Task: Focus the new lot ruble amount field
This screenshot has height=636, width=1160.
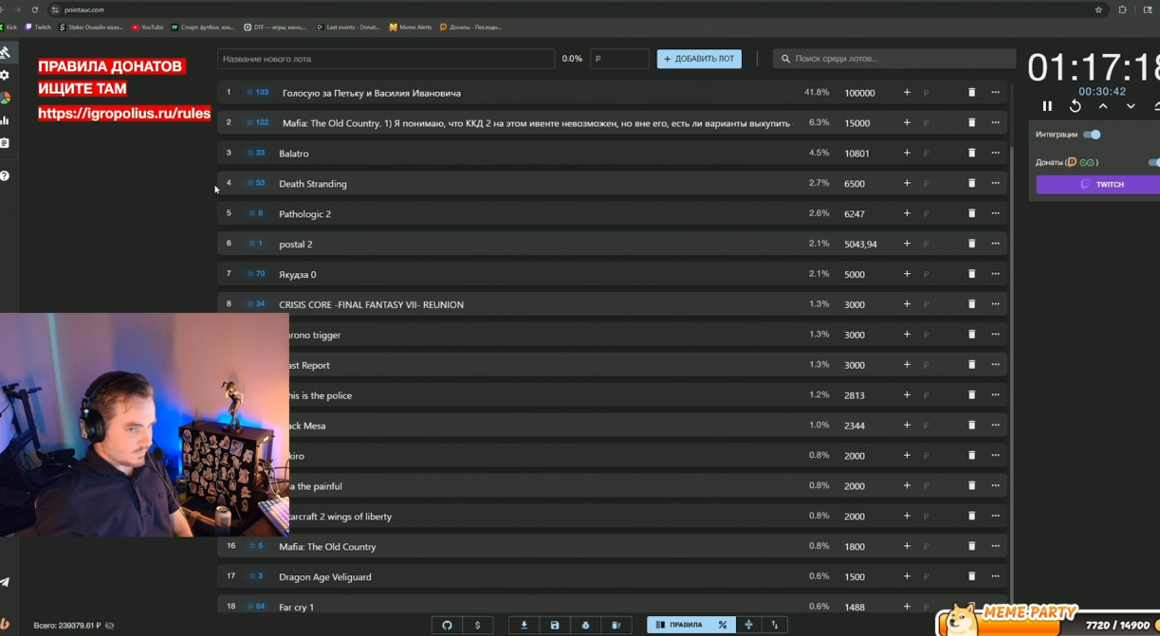Action: point(619,59)
